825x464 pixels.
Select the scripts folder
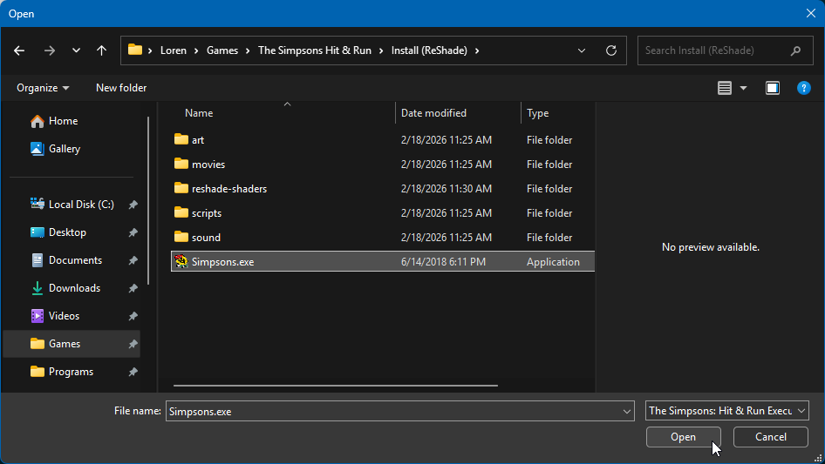[x=383, y=212]
